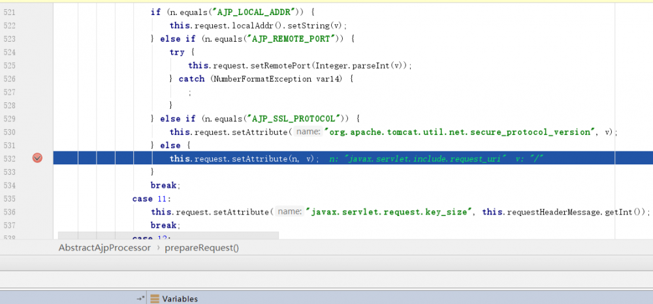
Task: Click NumberFormatException var14 in catch clause
Action: (x=278, y=79)
